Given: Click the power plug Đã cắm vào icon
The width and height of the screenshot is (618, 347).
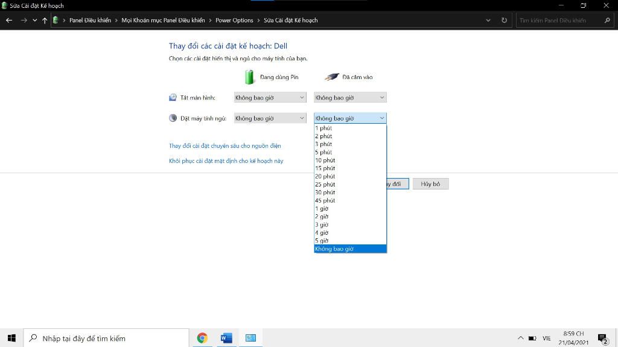Looking at the screenshot, I should click(x=331, y=77).
